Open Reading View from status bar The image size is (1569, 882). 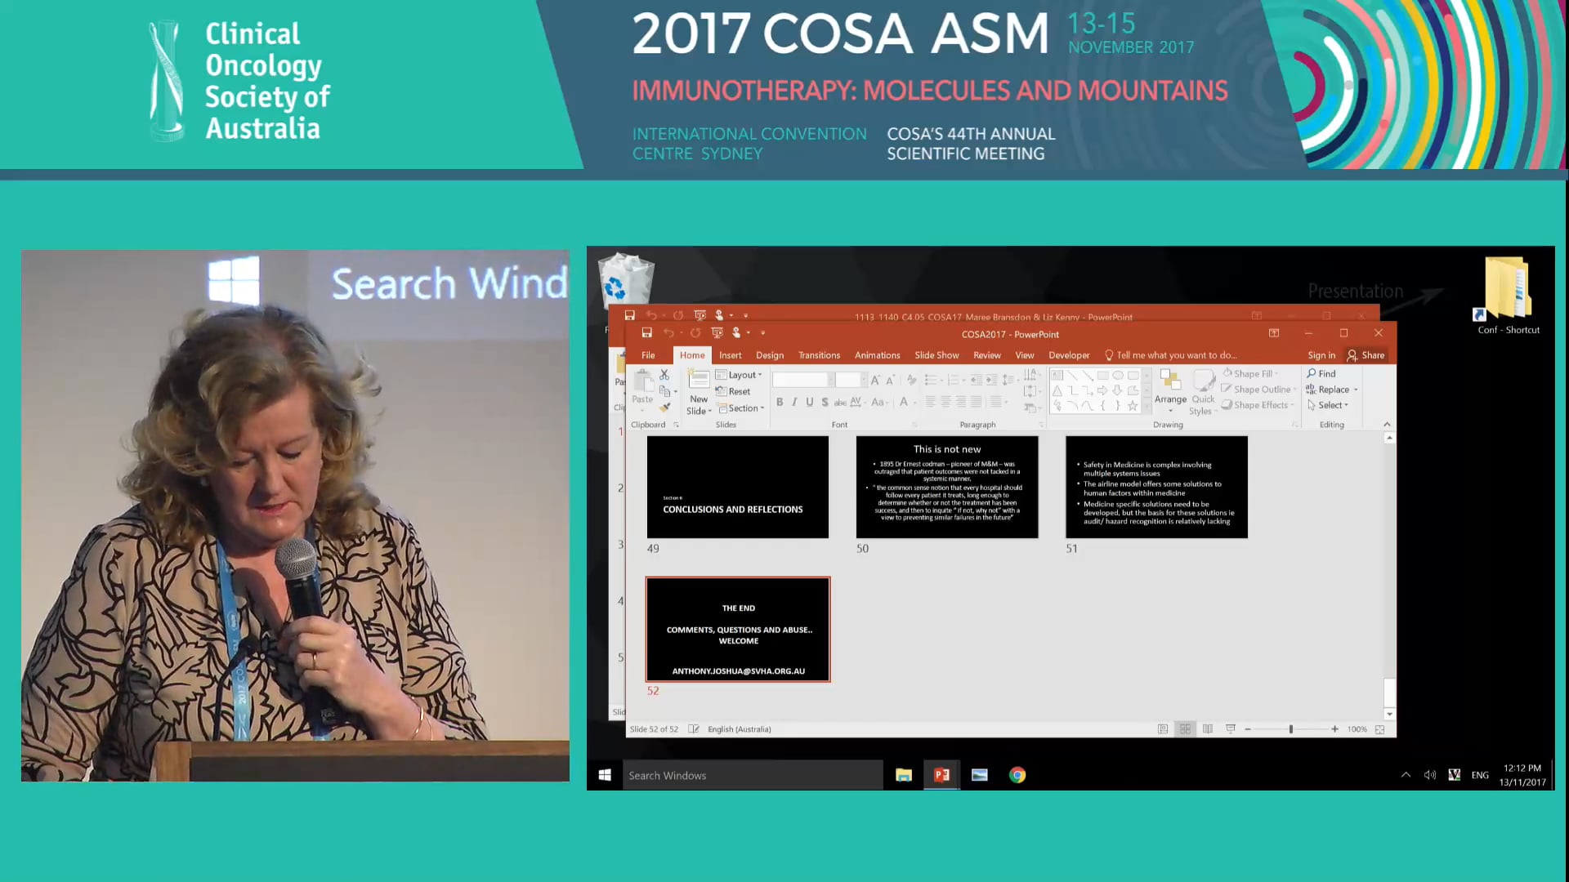[1208, 729]
